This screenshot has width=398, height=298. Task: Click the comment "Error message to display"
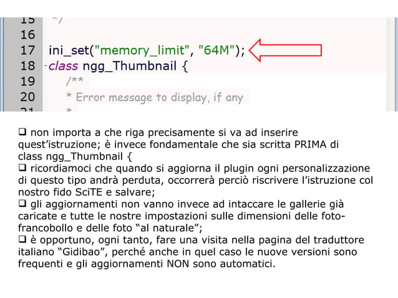pos(141,97)
